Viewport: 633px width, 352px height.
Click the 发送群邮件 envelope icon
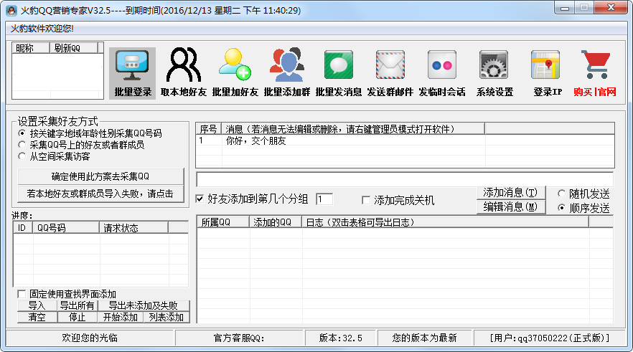coord(390,72)
